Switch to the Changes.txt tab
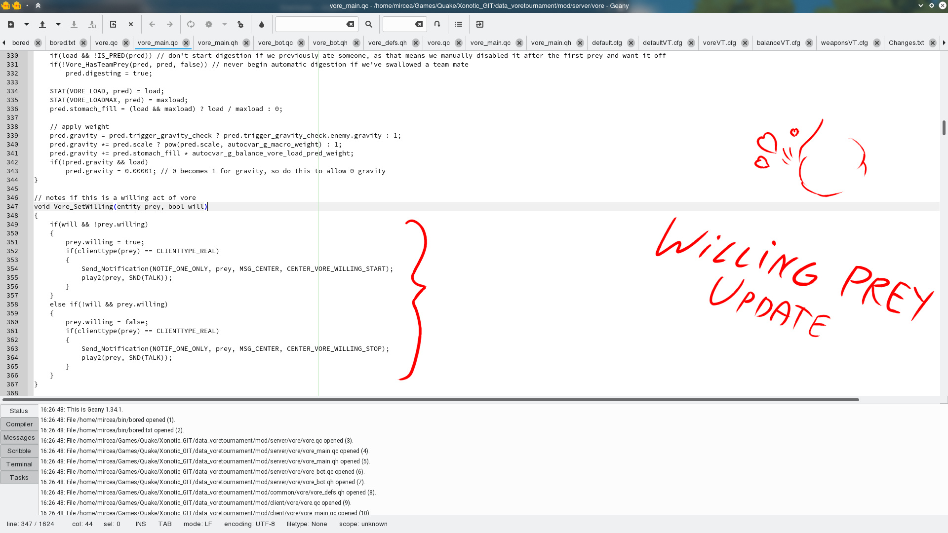948x533 pixels. (x=906, y=43)
